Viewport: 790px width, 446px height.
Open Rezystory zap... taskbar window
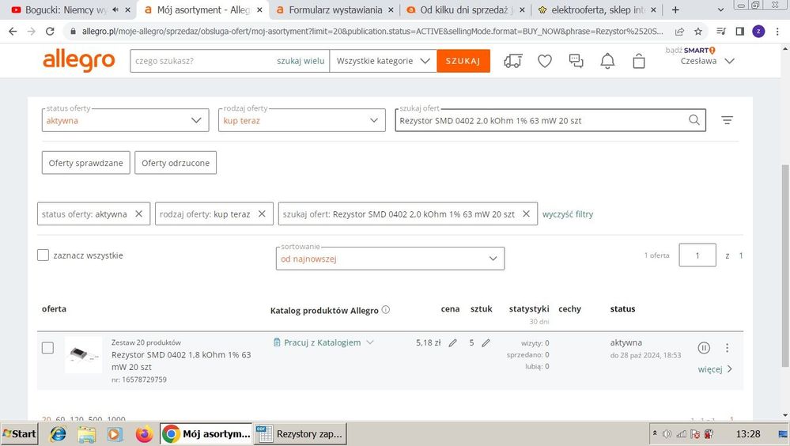300,434
